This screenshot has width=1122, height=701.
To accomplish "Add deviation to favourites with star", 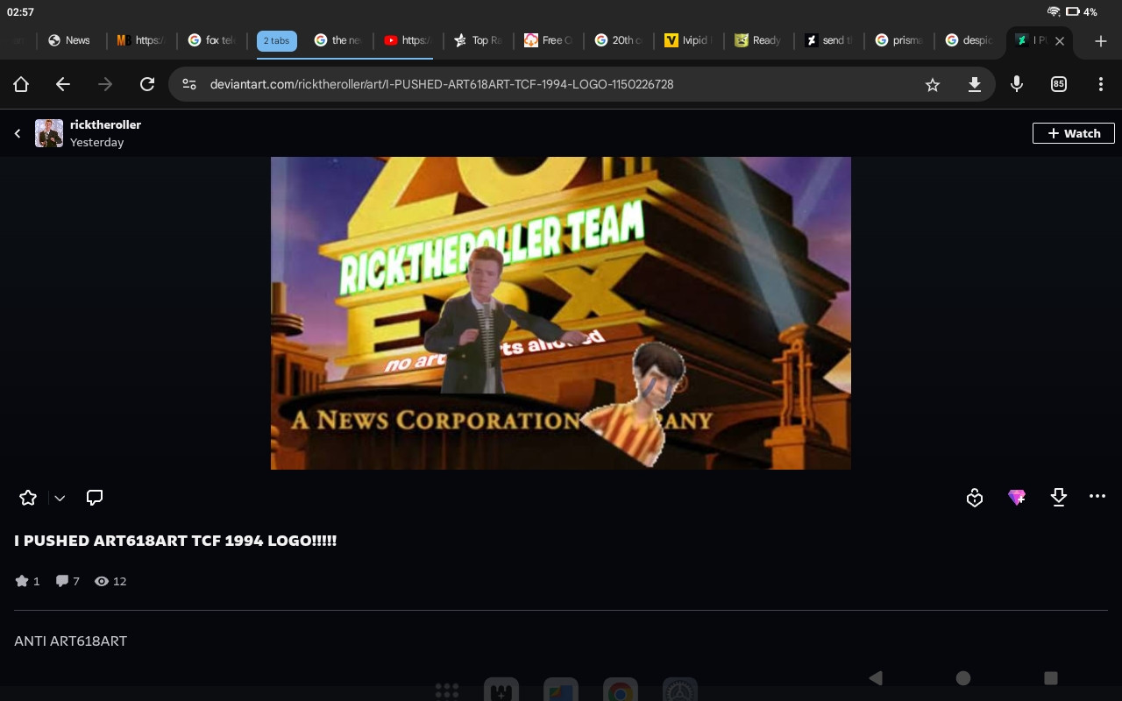I will click(x=28, y=498).
